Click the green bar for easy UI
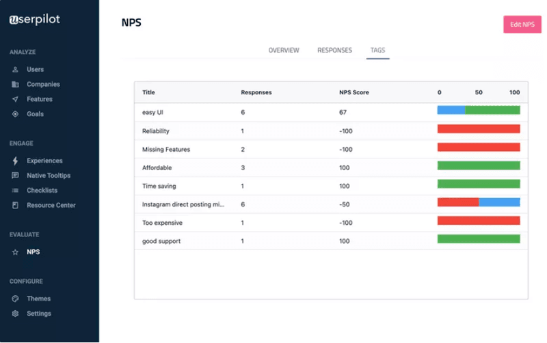 pos(492,110)
